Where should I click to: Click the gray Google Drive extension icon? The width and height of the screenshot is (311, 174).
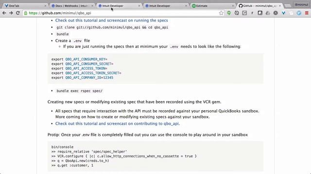tap(268, 13)
